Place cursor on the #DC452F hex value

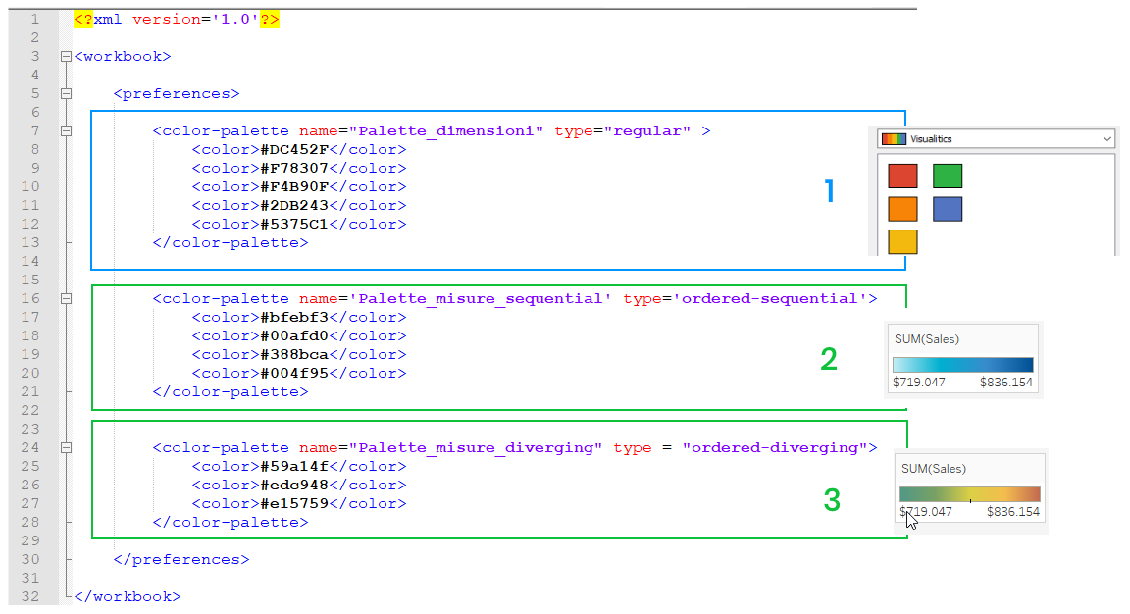293,150
